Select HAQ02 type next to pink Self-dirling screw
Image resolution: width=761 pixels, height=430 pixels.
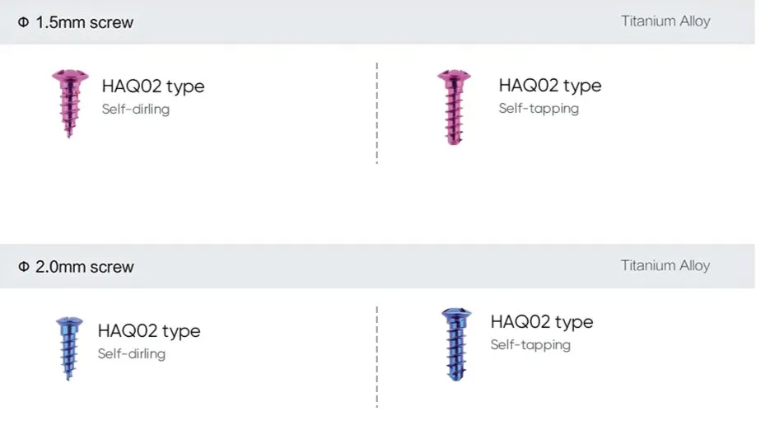coord(153,86)
